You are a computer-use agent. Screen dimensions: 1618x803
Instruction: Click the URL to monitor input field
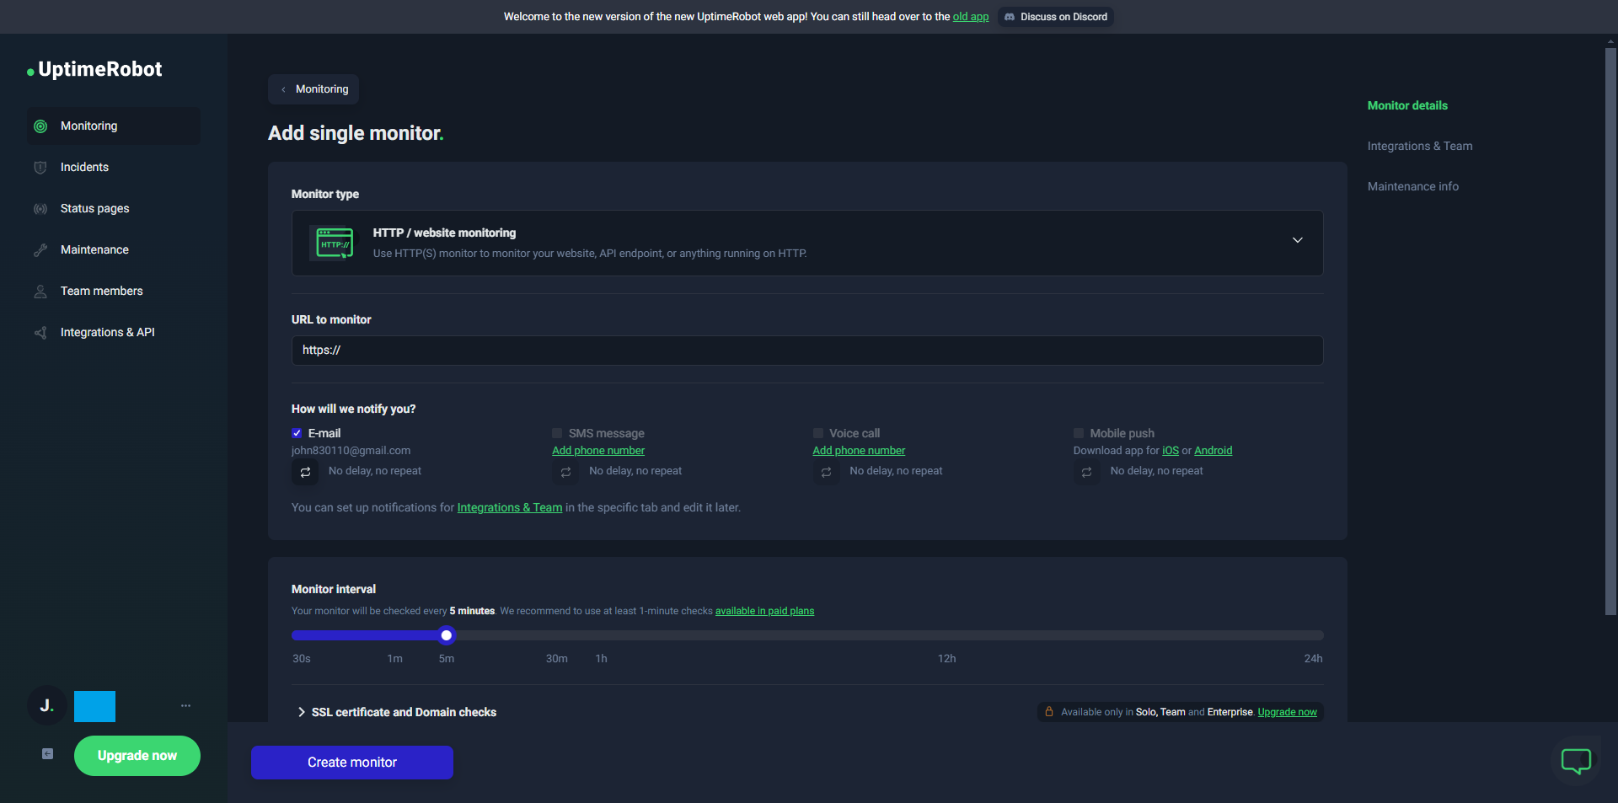point(807,351)
